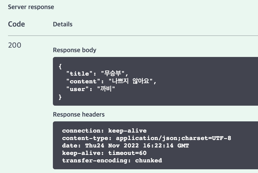Click the keep-alive: timeout=60 header line
This screenshot has height=173, width=258.
point(104,153)
